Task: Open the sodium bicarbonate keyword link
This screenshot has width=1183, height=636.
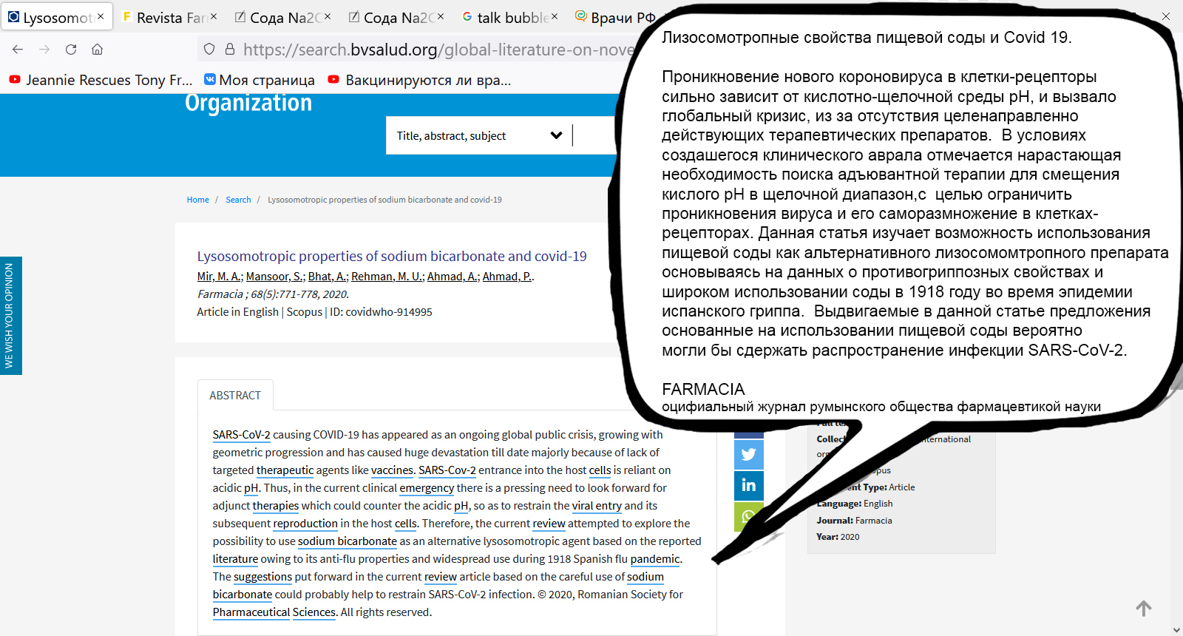Action: [x=348, y=541]
